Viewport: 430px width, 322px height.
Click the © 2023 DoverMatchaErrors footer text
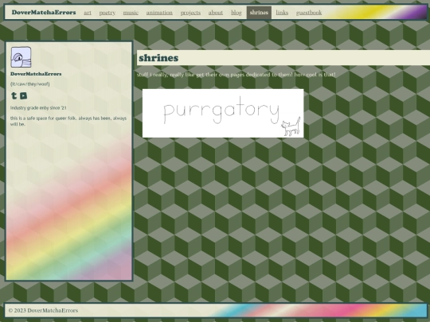point(43,310)
